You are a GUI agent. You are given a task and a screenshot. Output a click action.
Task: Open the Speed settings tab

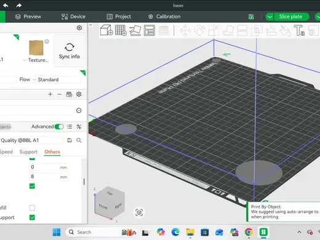[6, 152]
